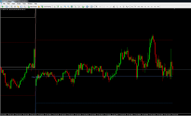This screenshot has height=116, width=191.
Task: Open the New Chart toolbar icon
Action: pos(2,7)
